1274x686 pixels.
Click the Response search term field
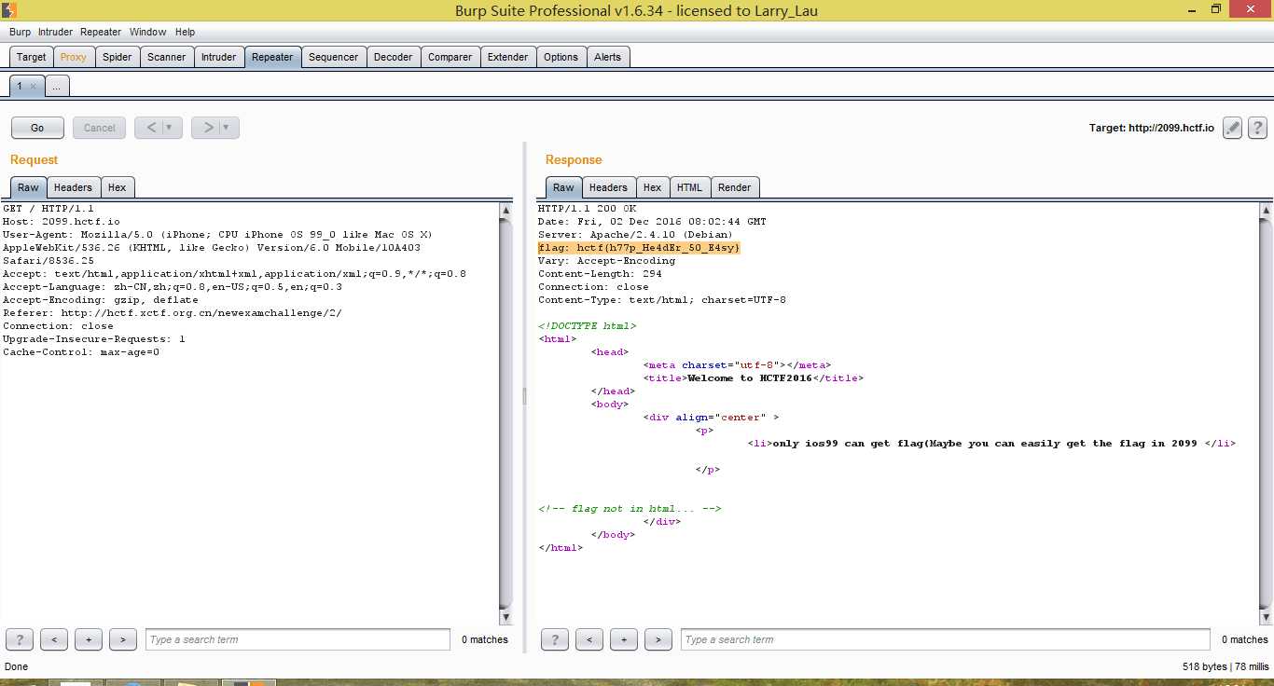[x=947, y=639]
